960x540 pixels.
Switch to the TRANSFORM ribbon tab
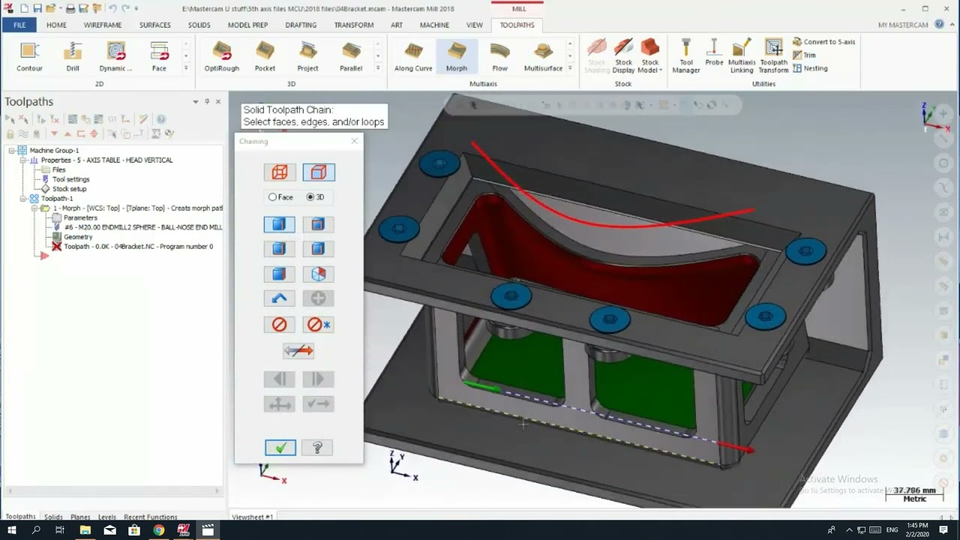click(x=354, y=25)
